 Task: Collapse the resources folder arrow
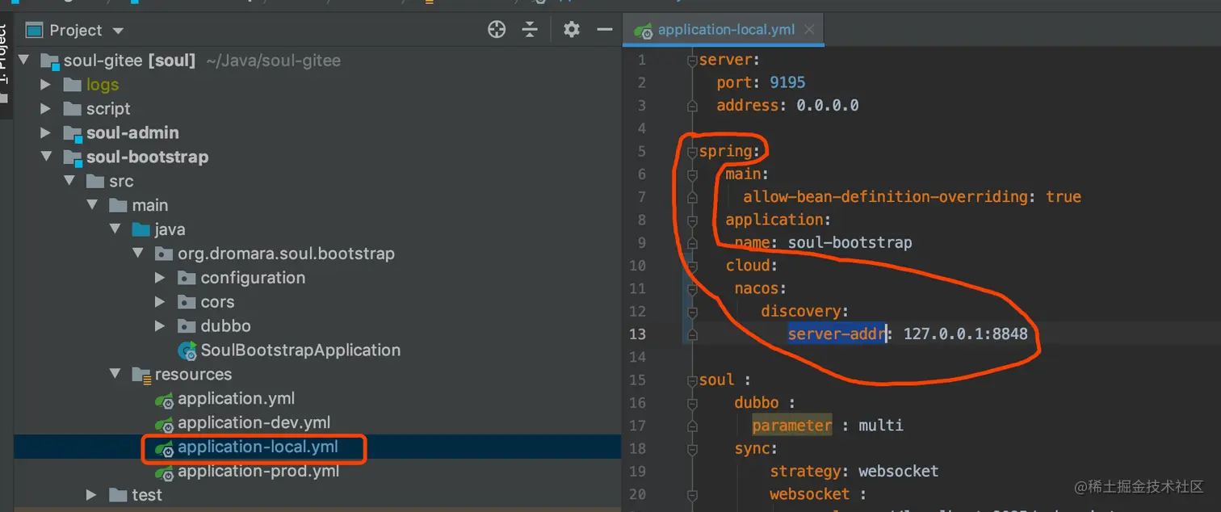(x=114, y=375)
